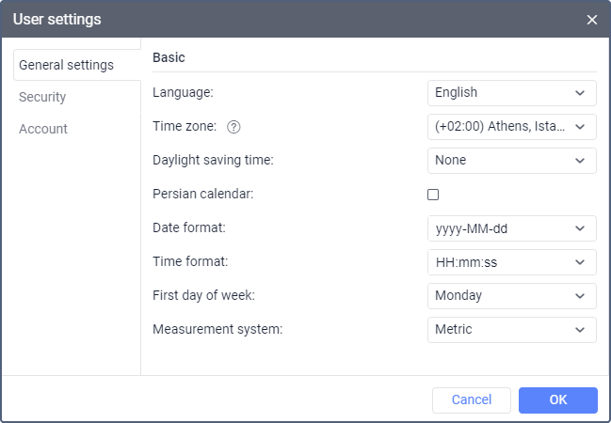Image resolution: width=611 pixels, height=423 pixels.
Task: Select the General settings tab
Action: tap(66, 65)
